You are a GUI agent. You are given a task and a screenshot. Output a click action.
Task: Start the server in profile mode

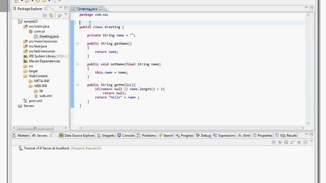(x=292, y=142)
